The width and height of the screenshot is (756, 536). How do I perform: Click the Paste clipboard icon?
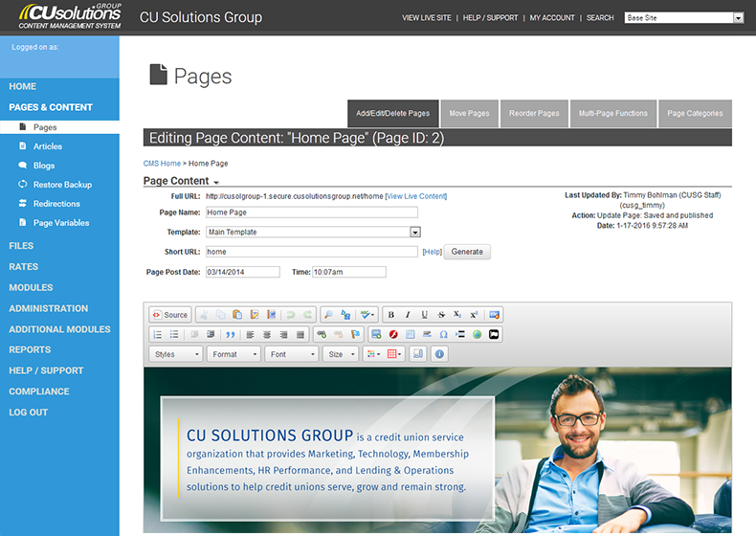tap(237, 315)
